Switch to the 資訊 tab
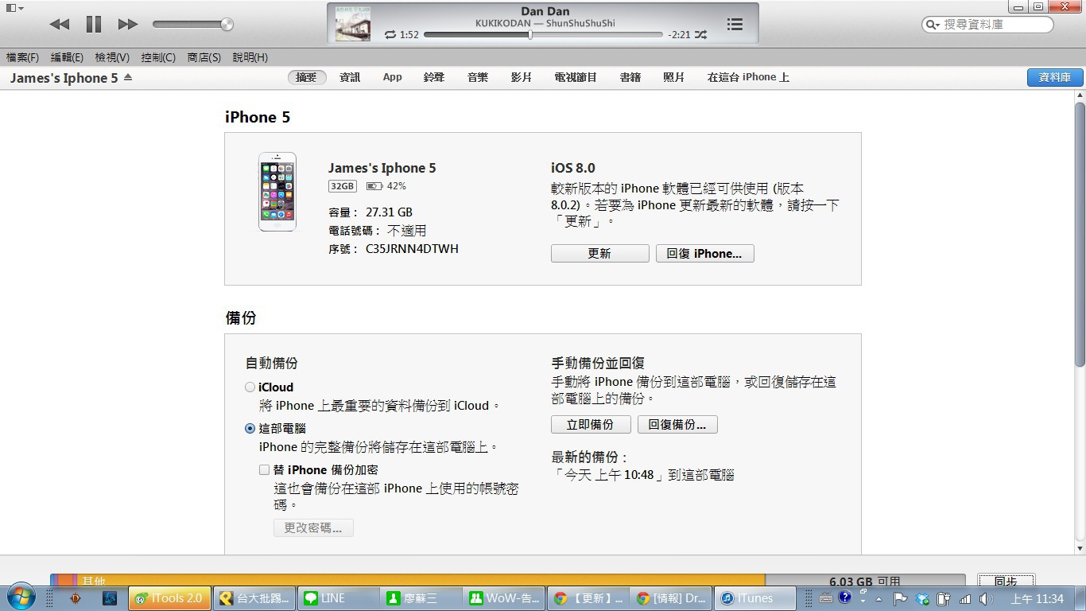Image resolution: width=1086 pixels, height=611 pixels. point(350,77)
